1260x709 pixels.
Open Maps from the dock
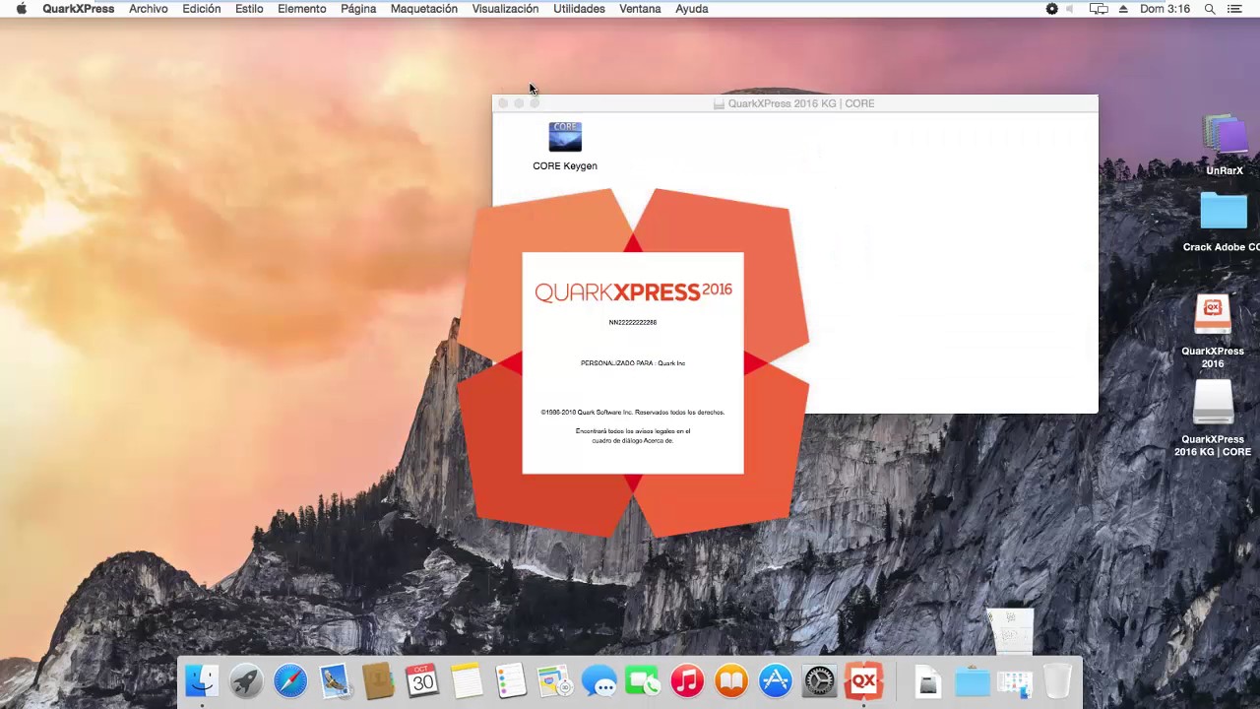pyautogui.click(x=554, y=680)
